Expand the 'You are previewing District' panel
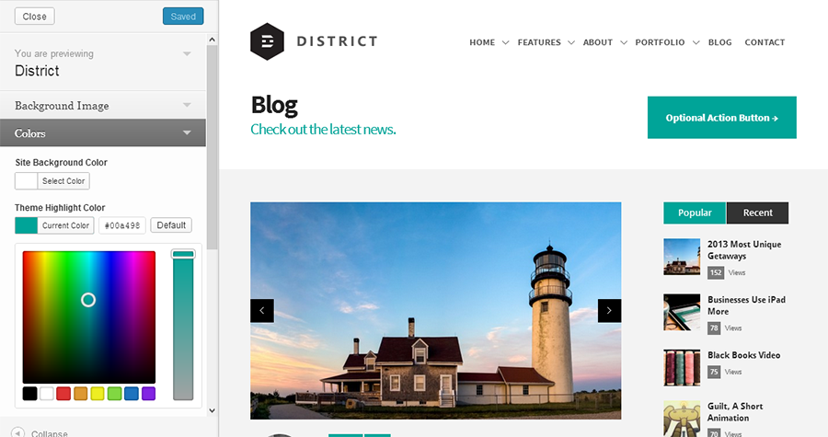This screenshot has width=828, height=437. tap(103, 63)
